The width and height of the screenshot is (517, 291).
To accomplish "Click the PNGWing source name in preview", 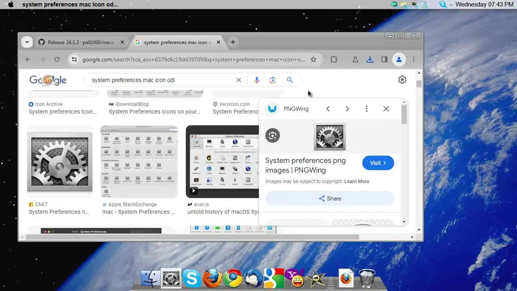I will 296,109.
